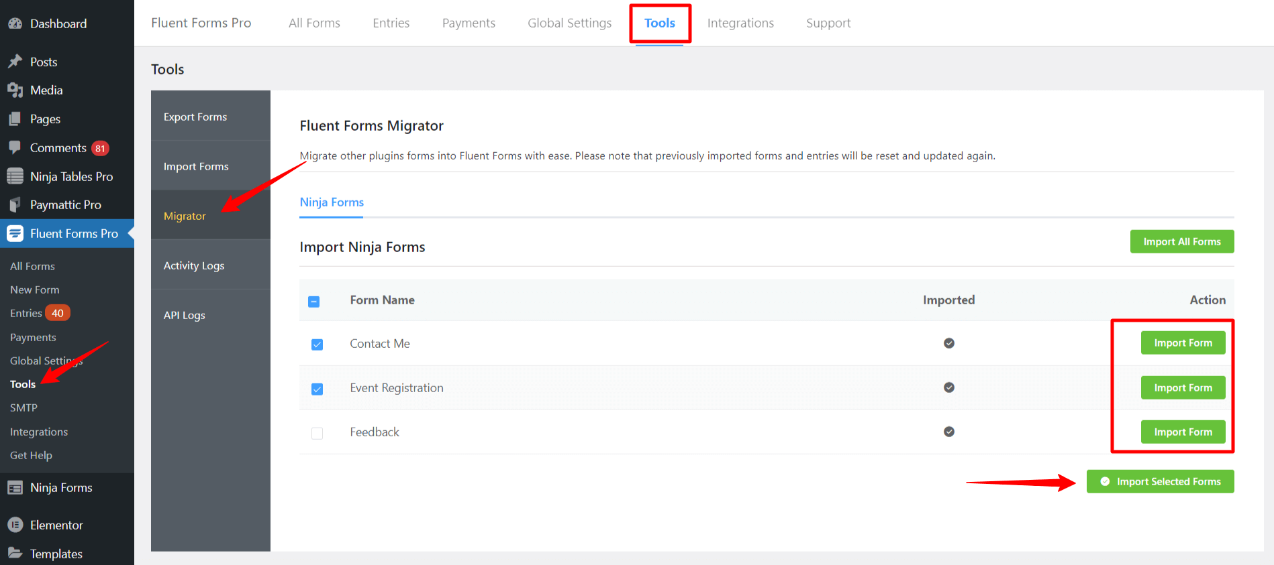Click the Form Name column header
The height and width of the screenshot is (565, 1274).
pos(382,300)
